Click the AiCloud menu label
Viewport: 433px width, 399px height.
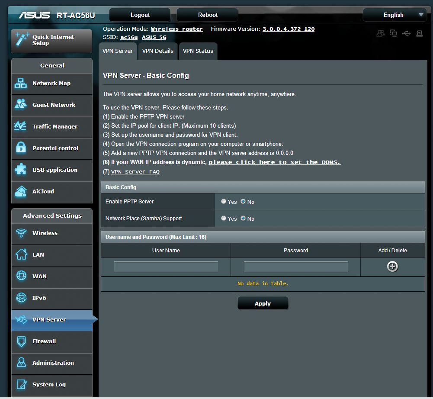pyautogui.click(x=43, y=191)
